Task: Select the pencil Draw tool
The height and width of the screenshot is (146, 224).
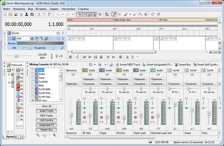Action: (x=114, y=14)
